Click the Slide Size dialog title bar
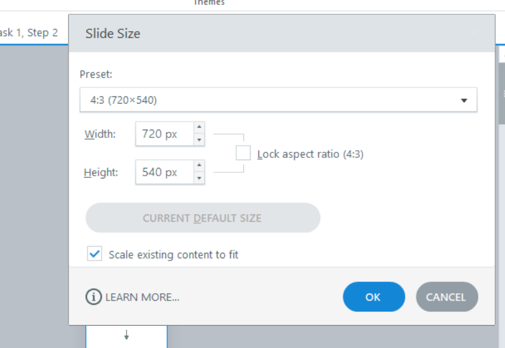This screenshot has height=348, width=505. click(x=277, y=33)
